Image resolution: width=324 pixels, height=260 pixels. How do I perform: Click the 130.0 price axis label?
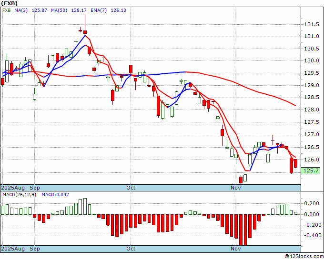[x=312, y=61]
